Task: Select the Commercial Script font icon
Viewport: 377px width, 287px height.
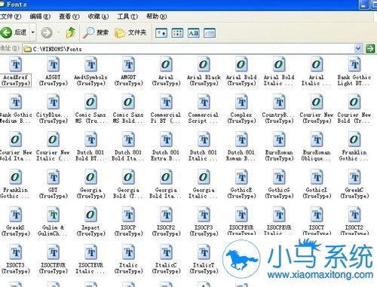Action: 204,102
